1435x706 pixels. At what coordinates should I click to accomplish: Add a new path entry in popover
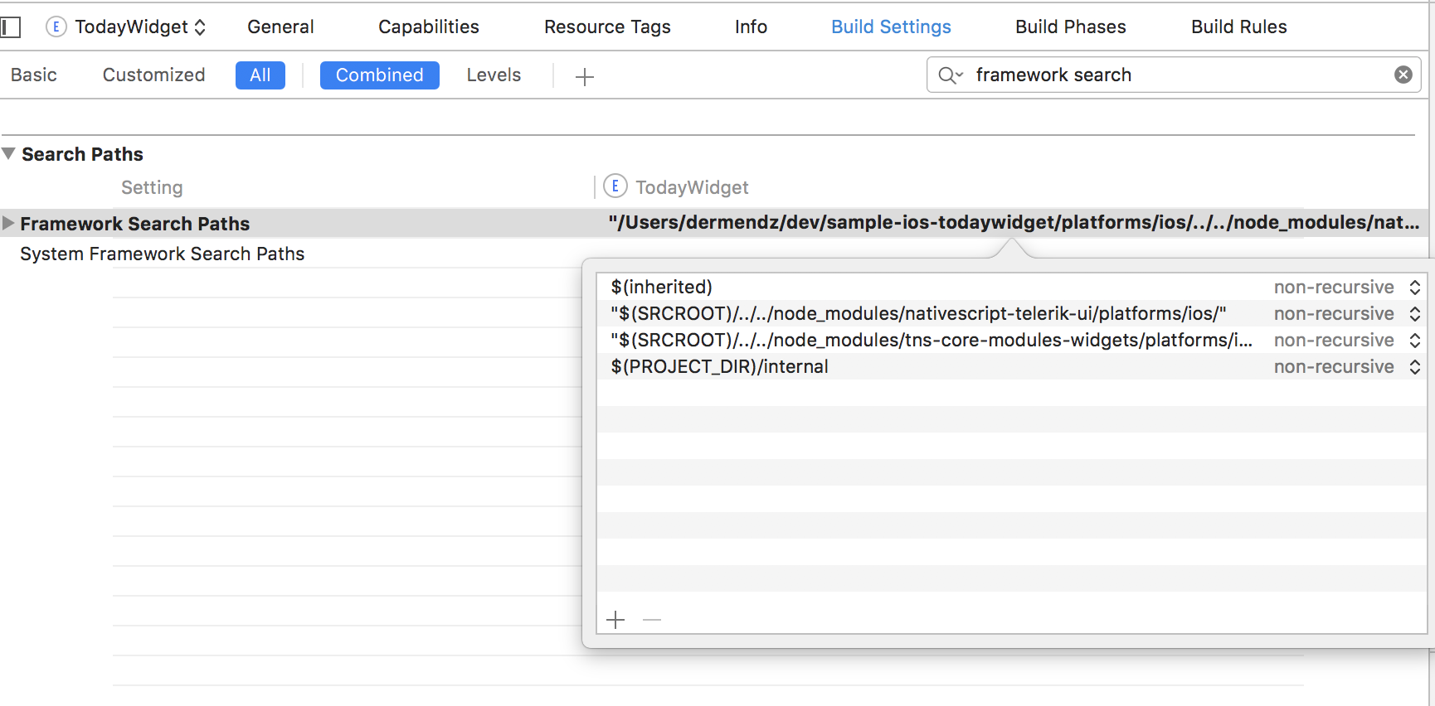tap(615, 620)
